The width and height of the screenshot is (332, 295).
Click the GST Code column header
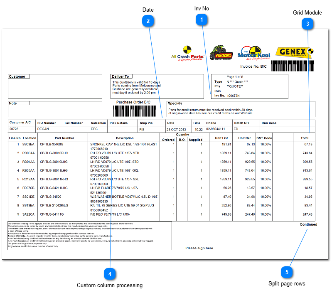[x=264, y=138]
